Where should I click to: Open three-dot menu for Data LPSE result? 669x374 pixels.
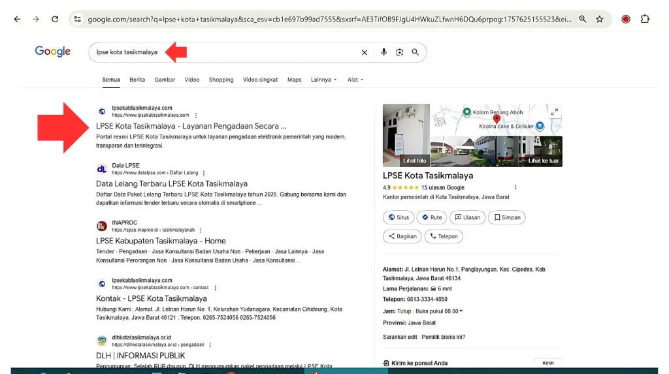[204, 173]
